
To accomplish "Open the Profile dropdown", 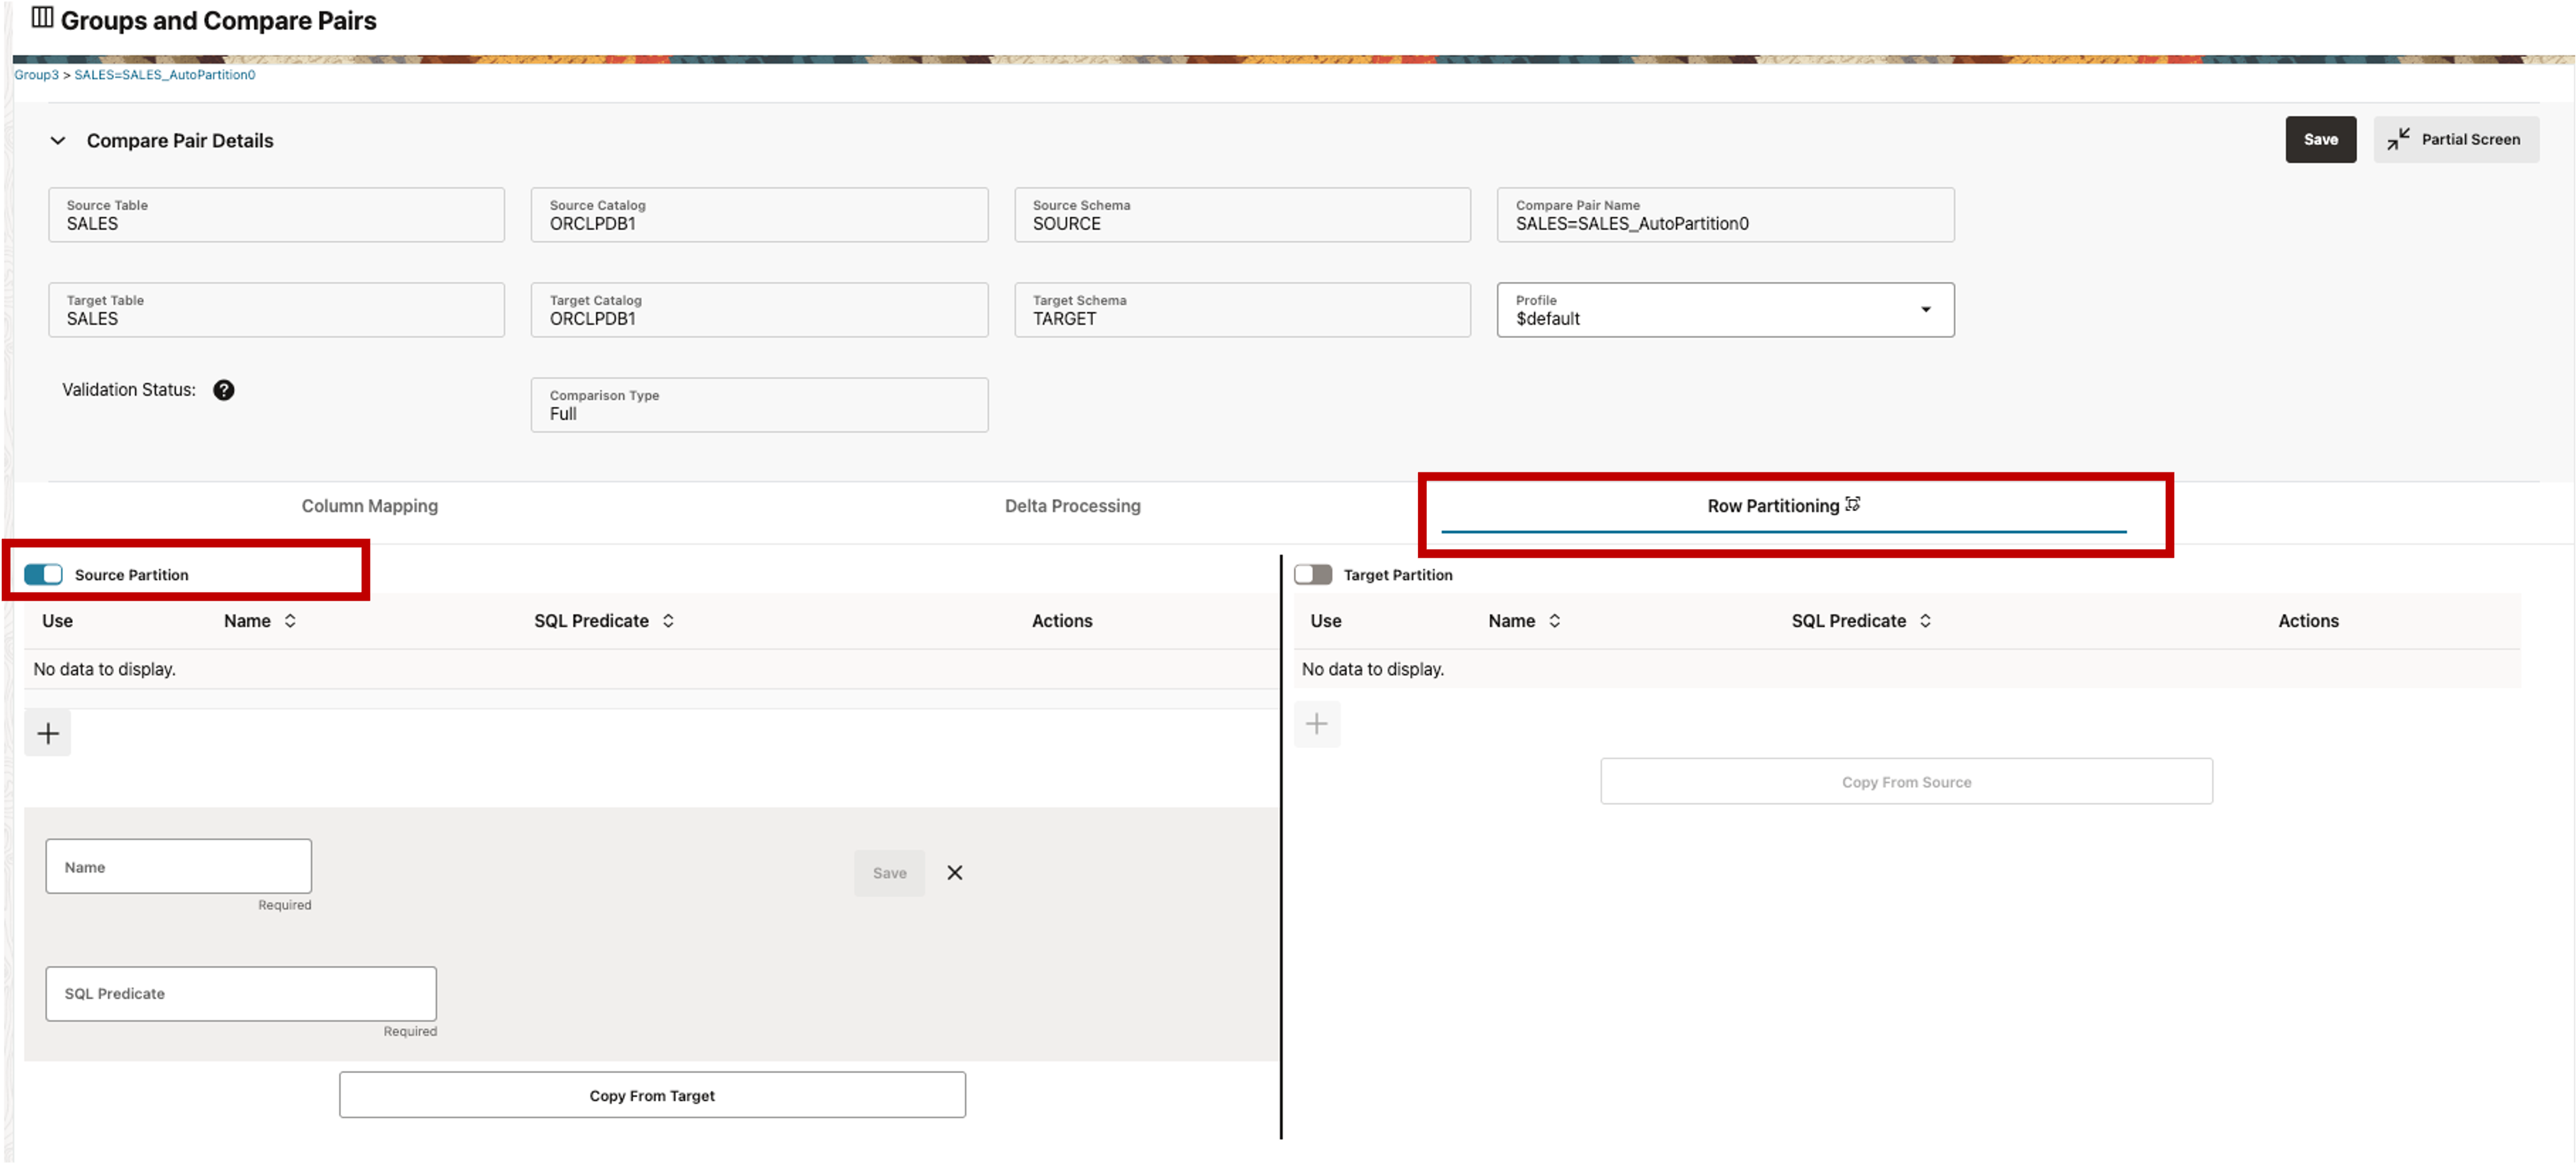I will [x=1926, y=310].
